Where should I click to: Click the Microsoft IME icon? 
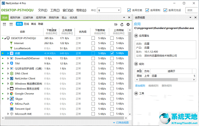12,114
